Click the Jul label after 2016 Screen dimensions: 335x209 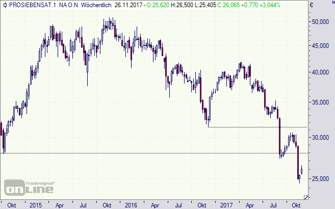point(178,205)
